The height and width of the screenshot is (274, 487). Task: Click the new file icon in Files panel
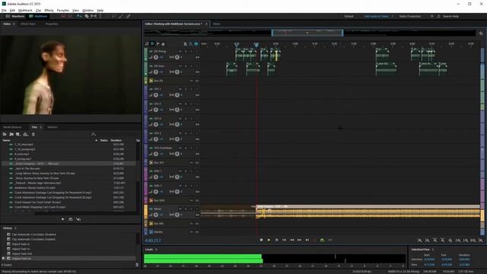[x=18, y=134]
